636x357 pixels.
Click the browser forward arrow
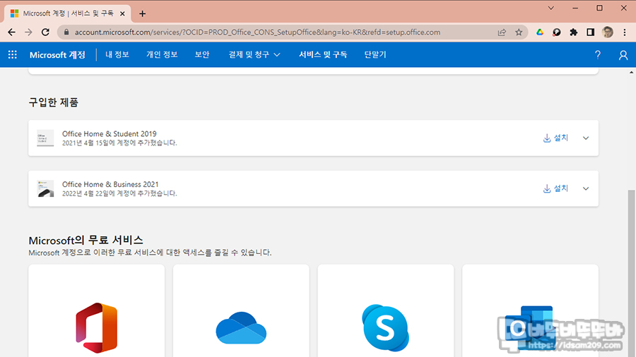click(28, 32)
